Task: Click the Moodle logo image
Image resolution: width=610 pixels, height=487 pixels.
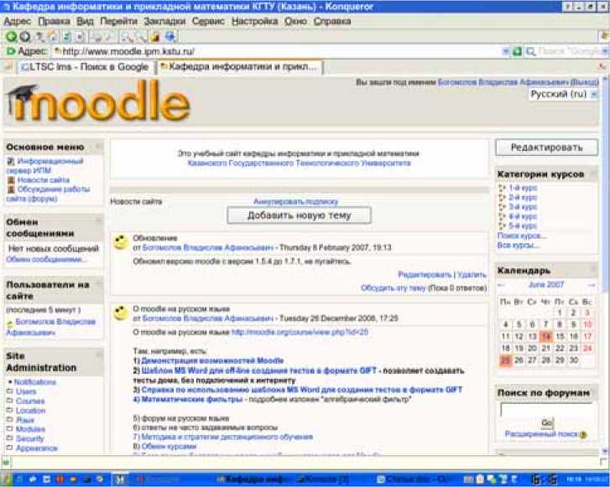Action: 98,101
